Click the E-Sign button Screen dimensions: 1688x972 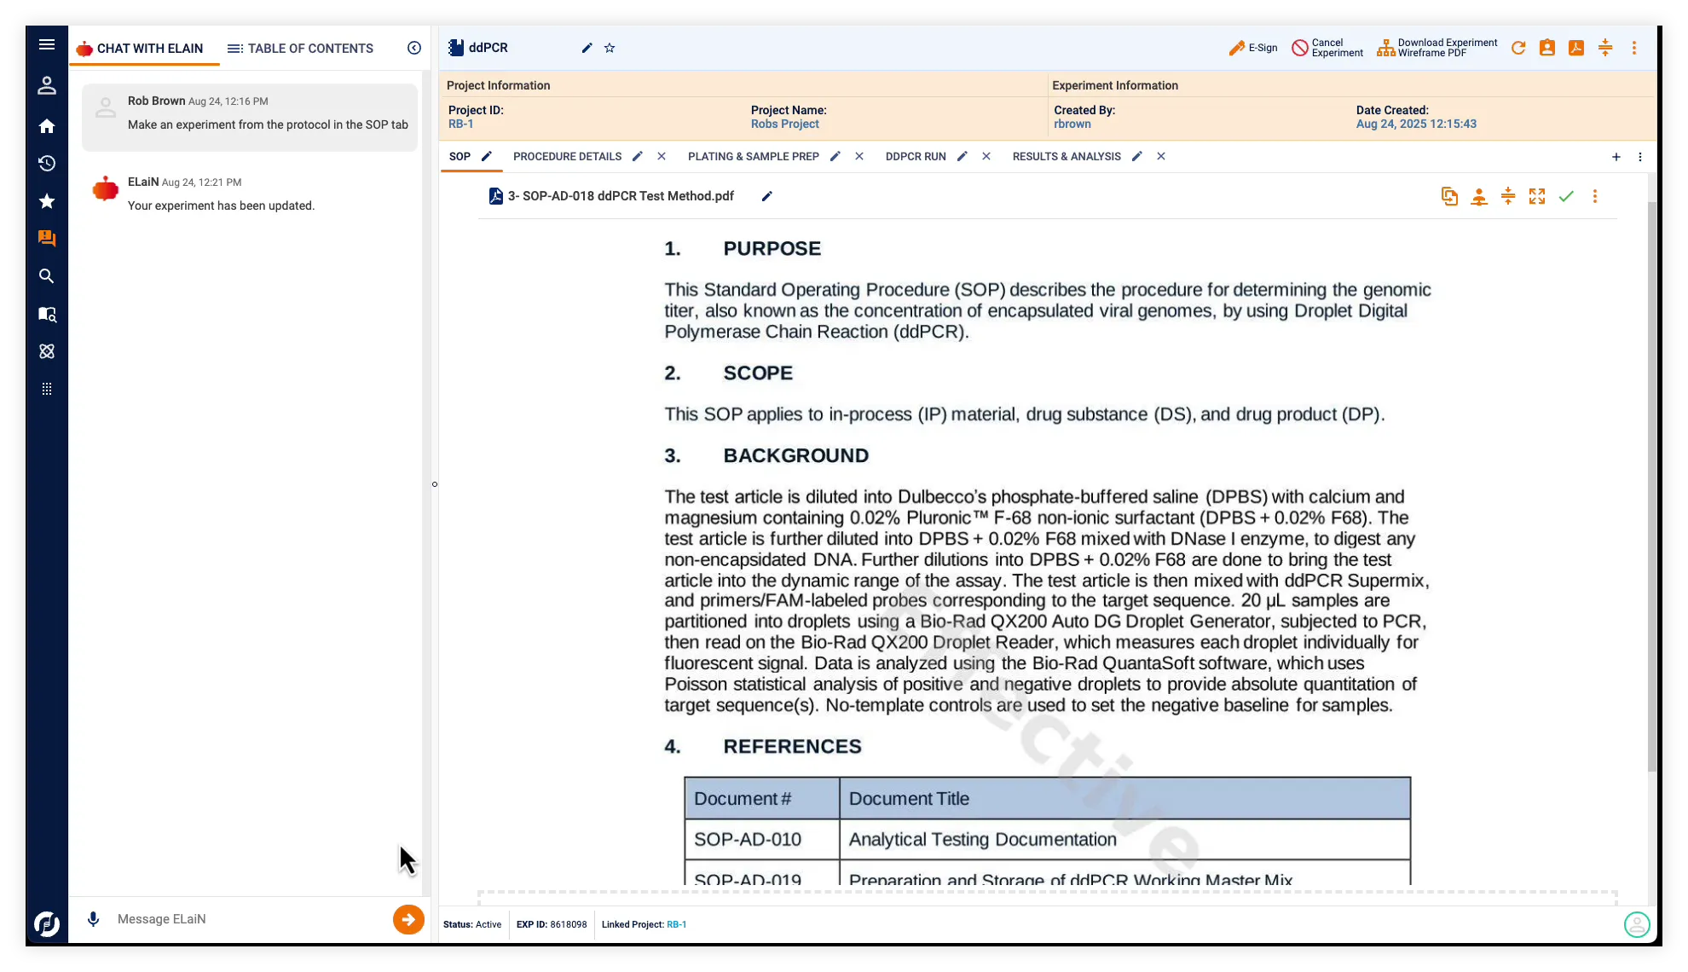1253,48
